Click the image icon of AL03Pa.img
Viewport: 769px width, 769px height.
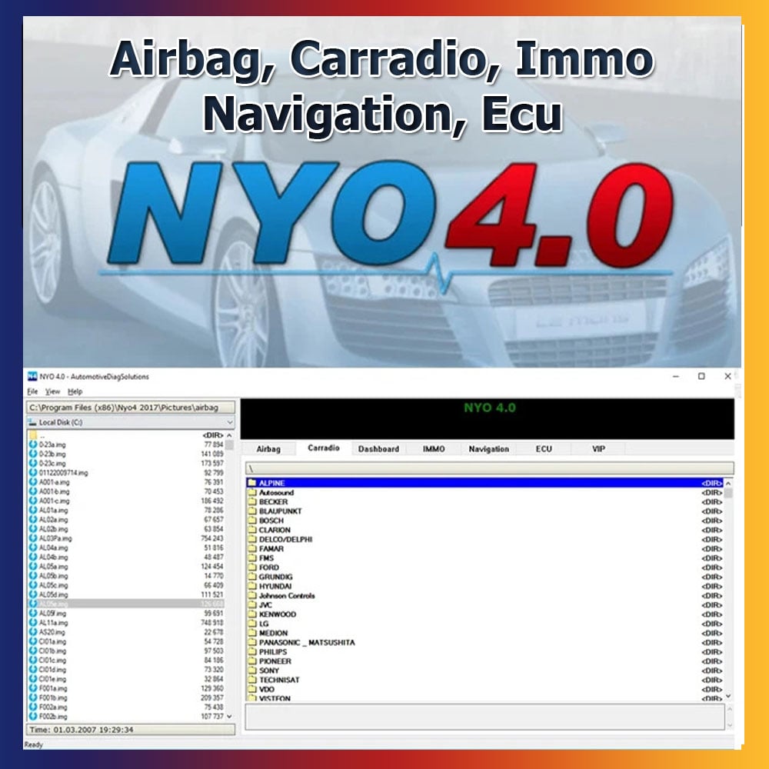(x=33, y=538)
